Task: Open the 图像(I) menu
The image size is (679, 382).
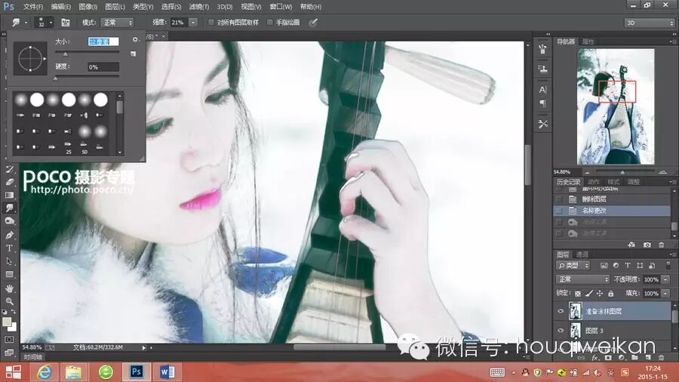Action: tap(88, 7)
